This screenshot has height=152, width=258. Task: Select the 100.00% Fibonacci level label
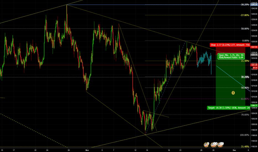click(244, 135)
